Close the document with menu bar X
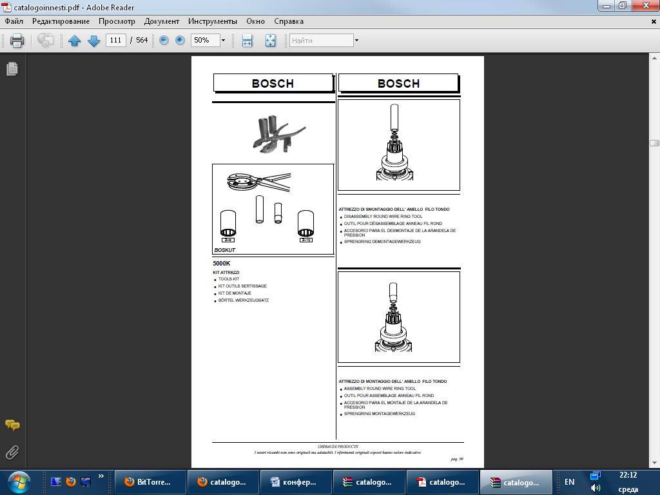Image resolution: width=660 pixels, height=495 pixels. (654, 21)
